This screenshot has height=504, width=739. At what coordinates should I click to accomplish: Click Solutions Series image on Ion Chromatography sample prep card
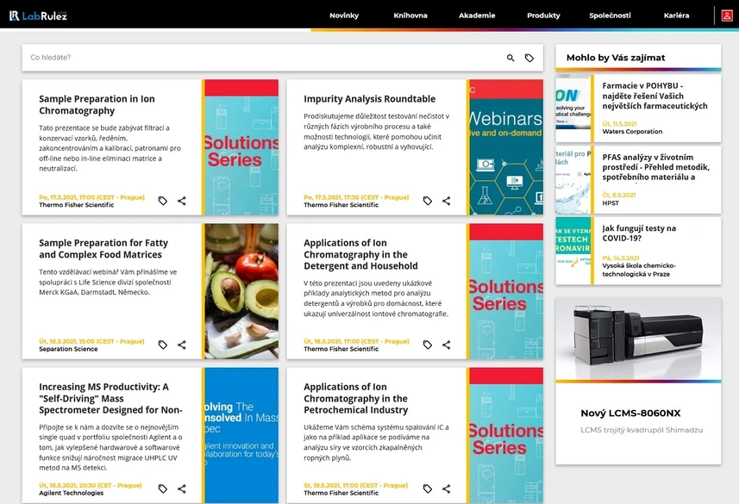(x=241, y=147)
